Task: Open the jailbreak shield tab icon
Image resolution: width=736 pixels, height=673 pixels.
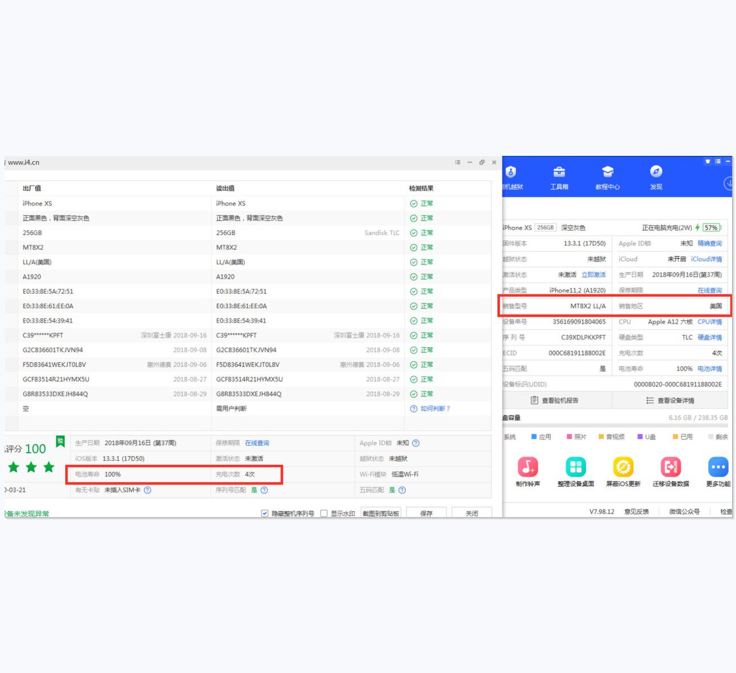Action: point(511,172)
